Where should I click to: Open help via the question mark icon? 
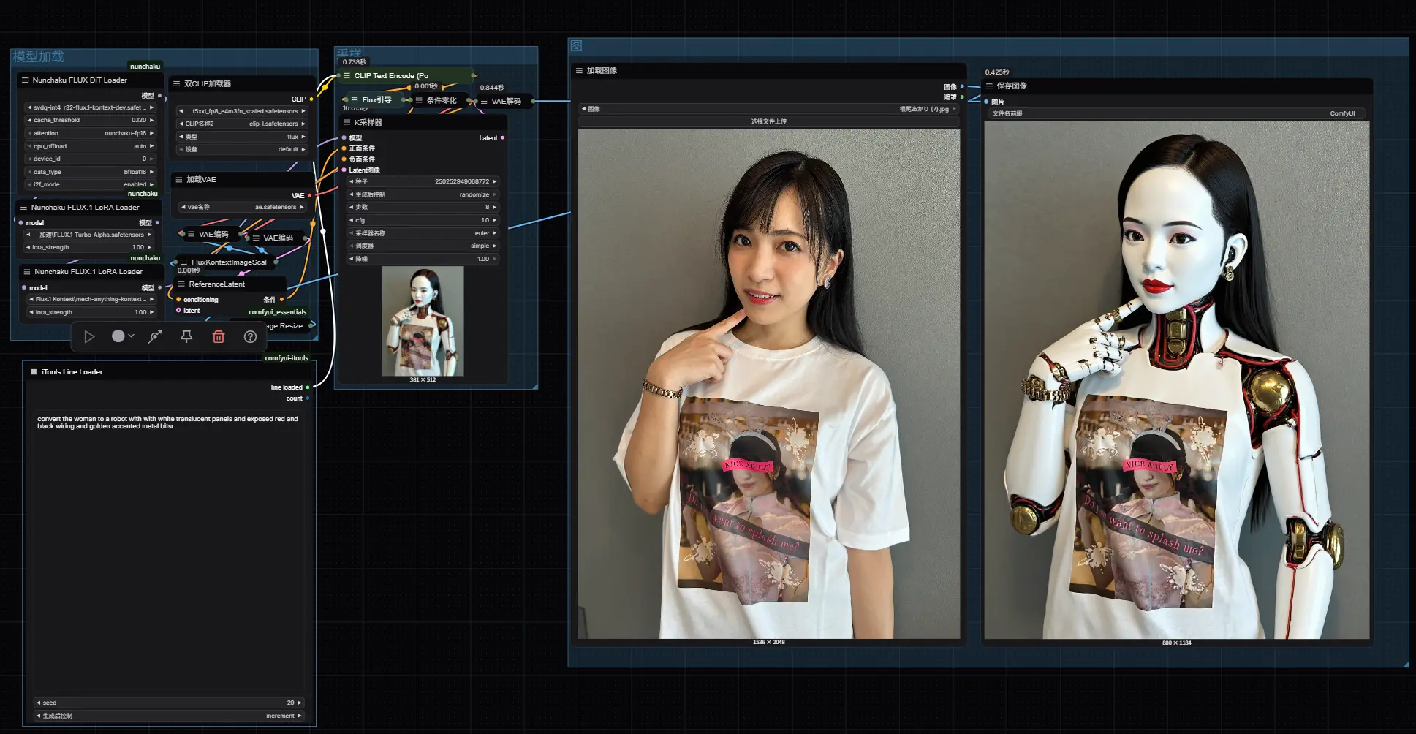click(x=250, y=337)
